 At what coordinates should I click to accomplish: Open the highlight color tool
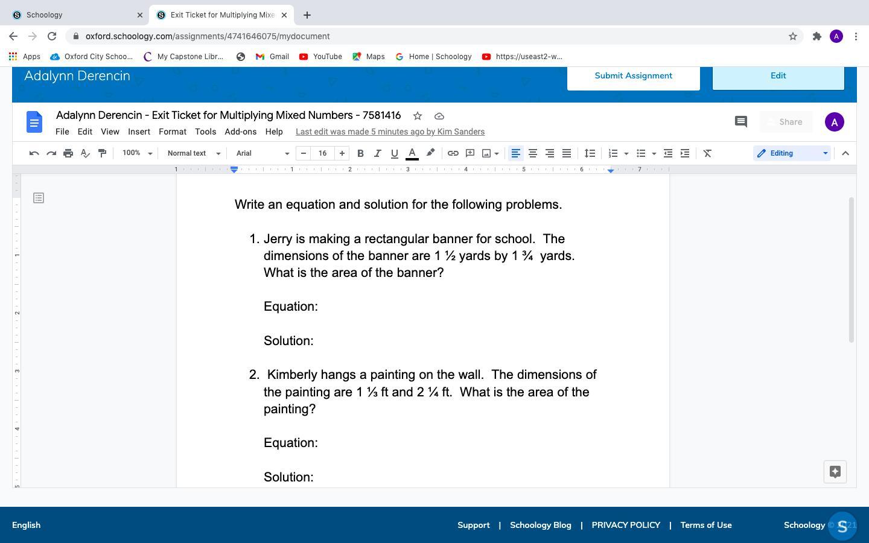tap(430, 153)
